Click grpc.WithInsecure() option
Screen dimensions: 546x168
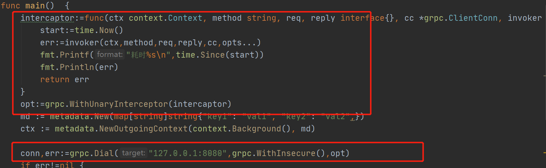point(280,153)
